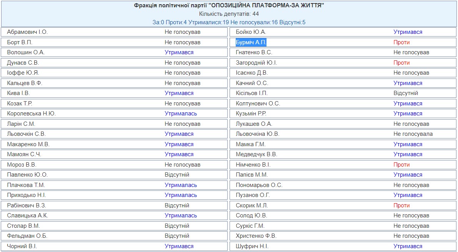
Task: Select Кузьмін Р.Р. name
Action: 251,114
